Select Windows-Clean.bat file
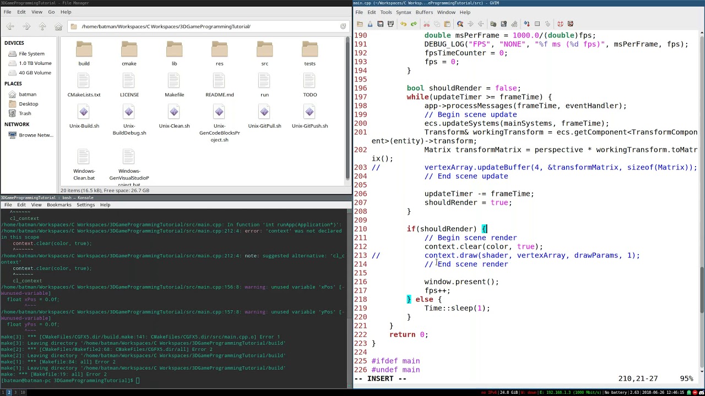 tap(84, 165)
